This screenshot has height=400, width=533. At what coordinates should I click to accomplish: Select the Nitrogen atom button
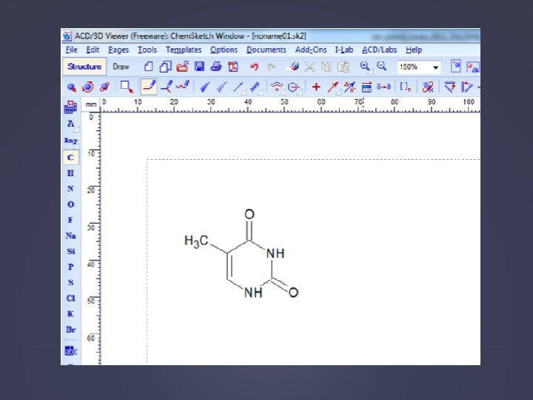coord(70,189)
